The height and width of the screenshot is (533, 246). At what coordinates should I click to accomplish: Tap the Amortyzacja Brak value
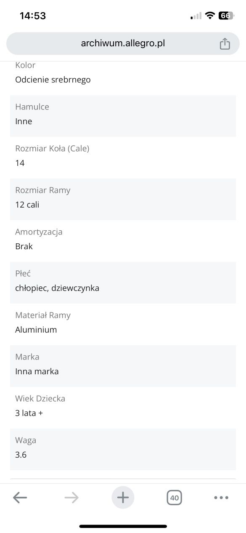tap(24, 246)
